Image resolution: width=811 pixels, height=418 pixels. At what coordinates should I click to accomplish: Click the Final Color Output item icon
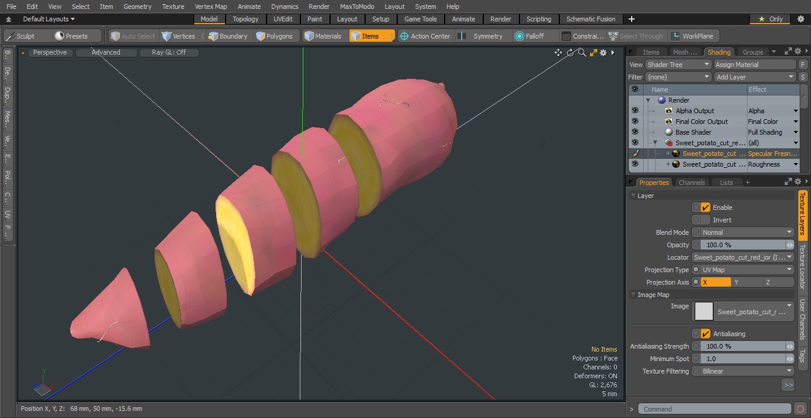coord(669,122)
